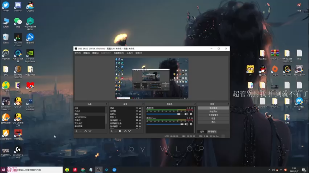Screen dimensions: 309x173
Task: Select the JX3 scene
Action: click(90, 108)
